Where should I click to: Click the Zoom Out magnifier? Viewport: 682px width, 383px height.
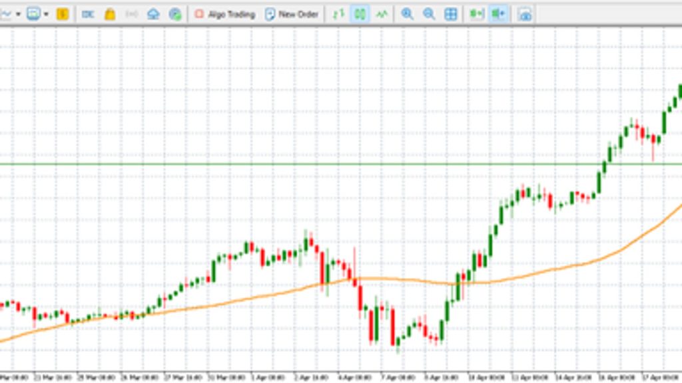tap(429, 14)
